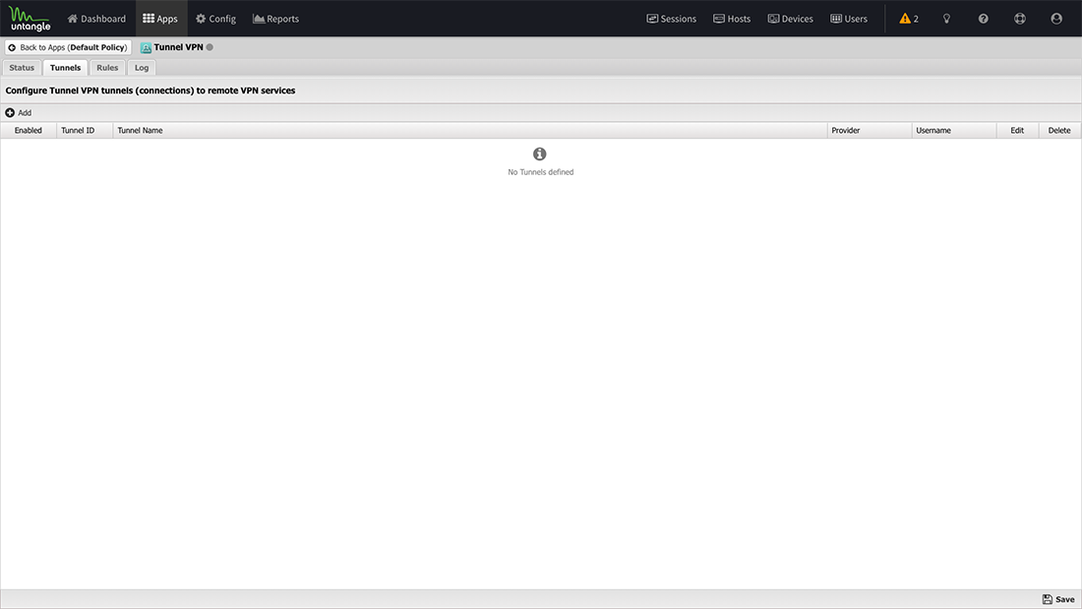
Task: Sort by the Enabled column header
Action: point(29,131)
